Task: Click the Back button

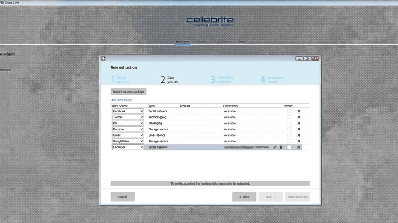Action: pos(244,197)
